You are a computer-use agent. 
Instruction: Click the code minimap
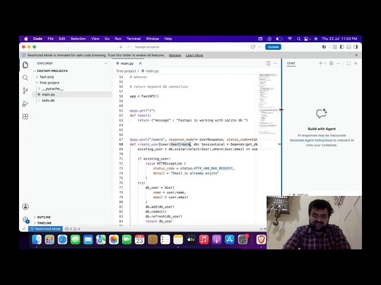[x=268, y=104]
